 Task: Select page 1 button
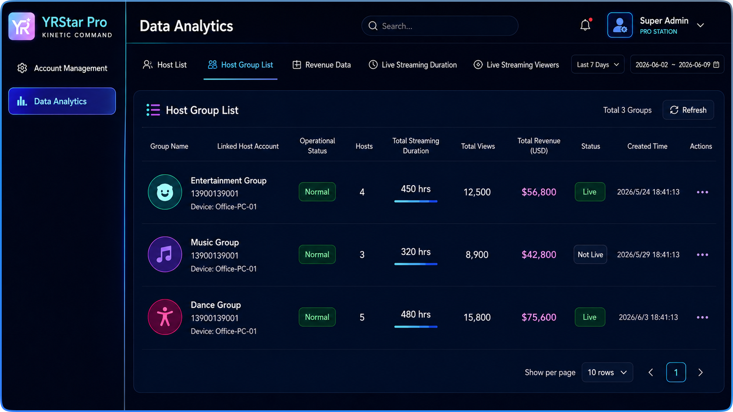point(676,373)
